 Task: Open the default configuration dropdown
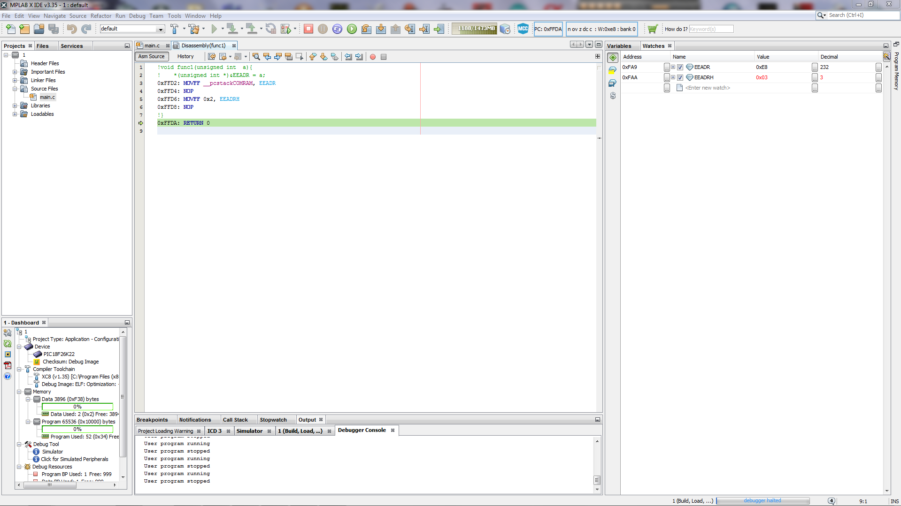[160, 29]
